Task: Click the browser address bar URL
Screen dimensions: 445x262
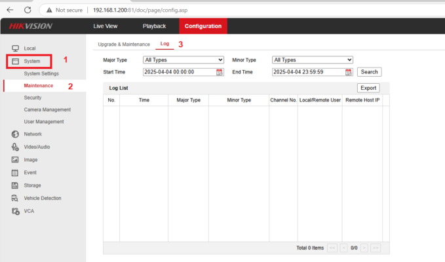Action: 140,10
